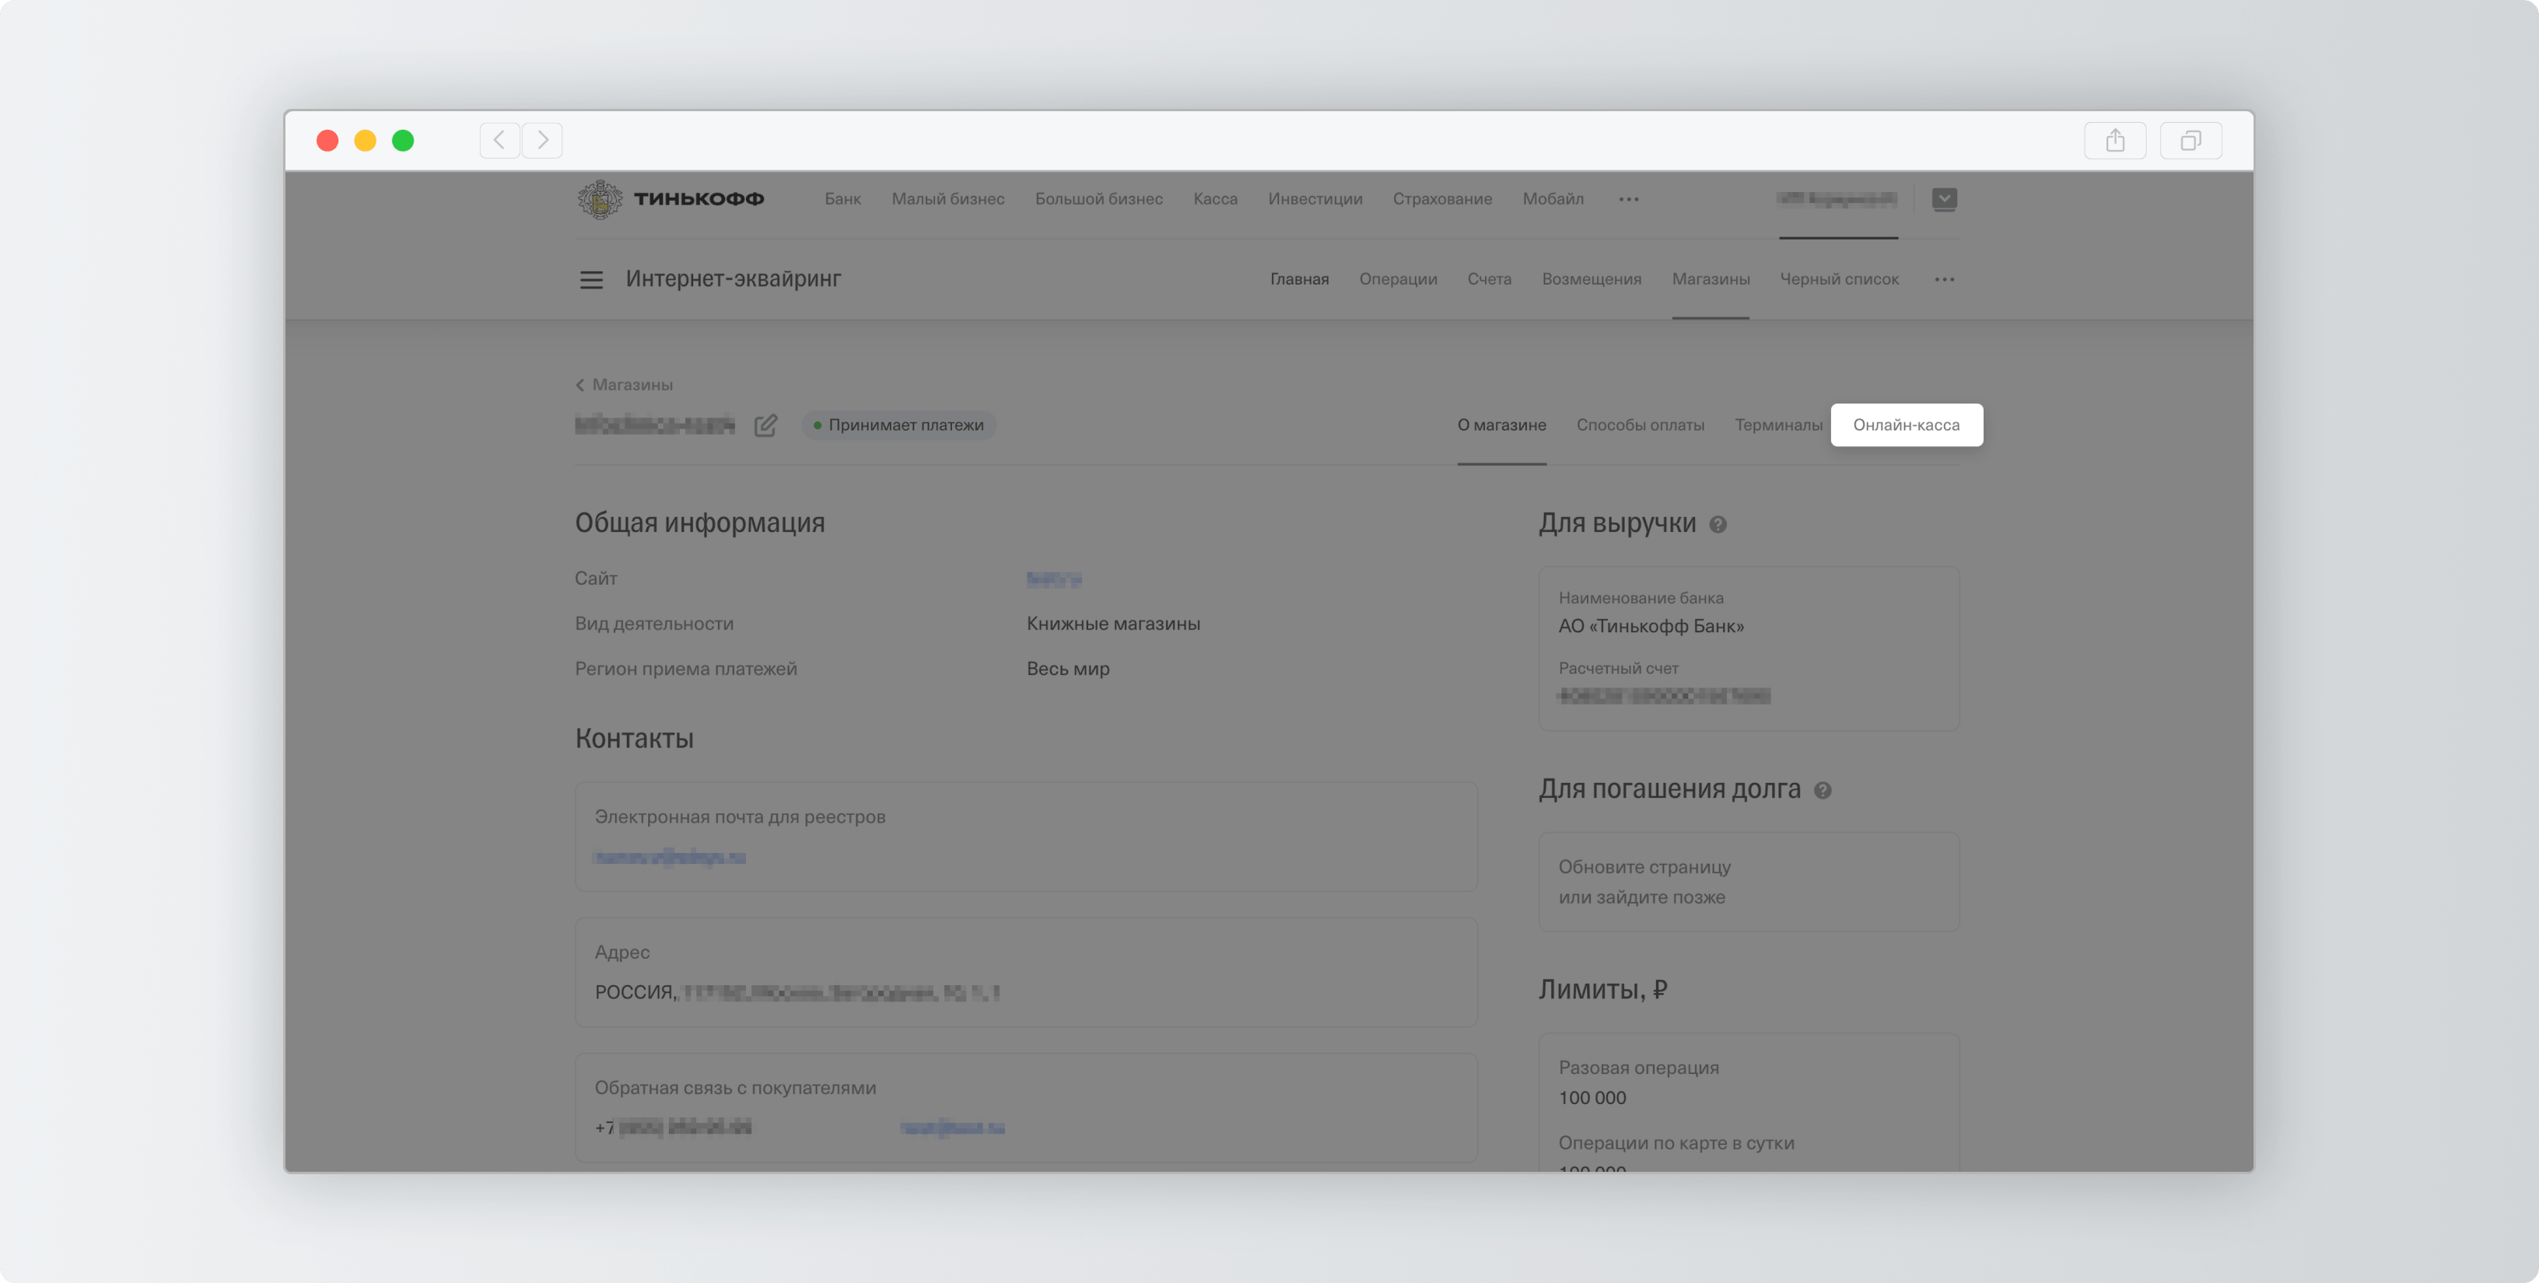Select the highlighted Онлайн-касса tab

(x=1907, y=425)
